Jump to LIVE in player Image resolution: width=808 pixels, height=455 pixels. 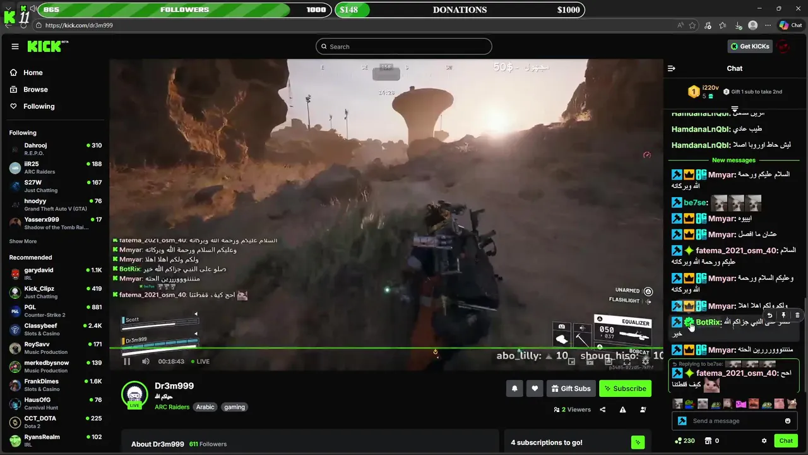(200, 361)
